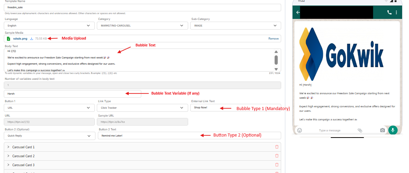Click the Body Text scrollbar thumb
409x173 pixels.
click(276, 60)
